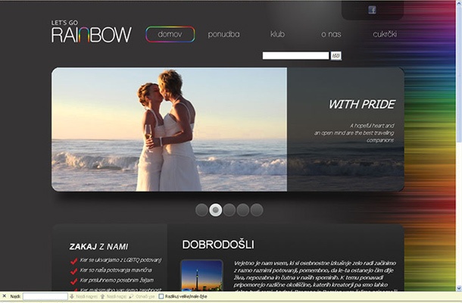Click the highlight all icon
This screenshot has width=462, height=303.
[x=133, y=297]
